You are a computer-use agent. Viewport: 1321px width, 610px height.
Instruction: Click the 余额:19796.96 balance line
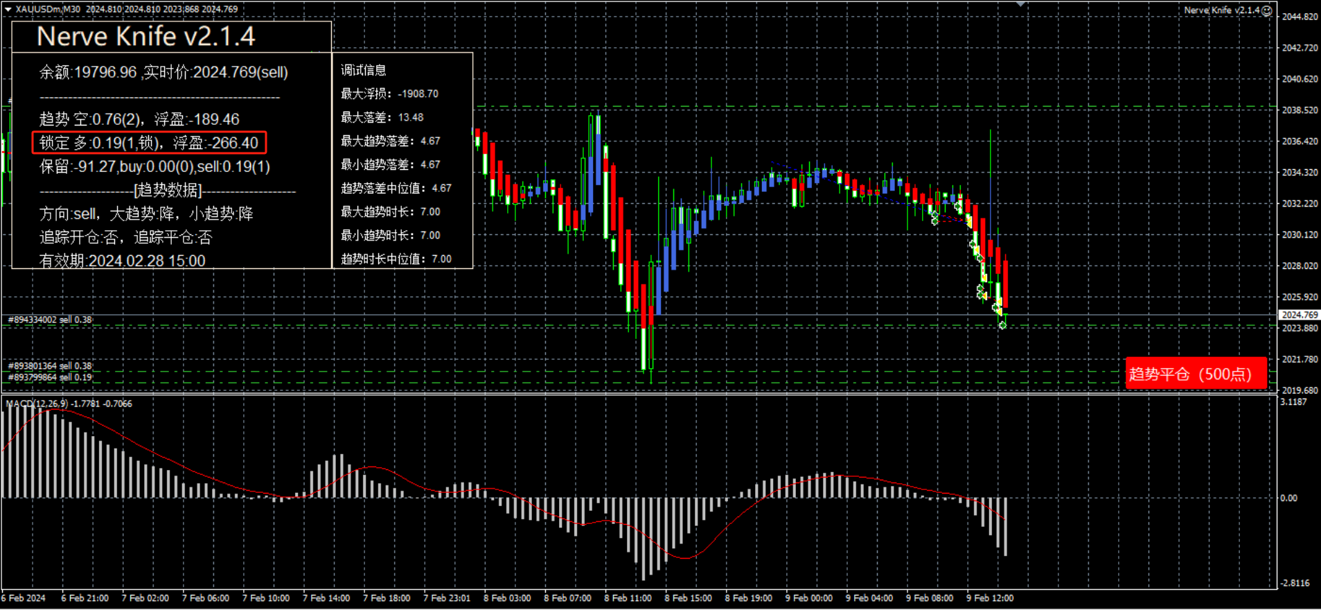(163, 72)
